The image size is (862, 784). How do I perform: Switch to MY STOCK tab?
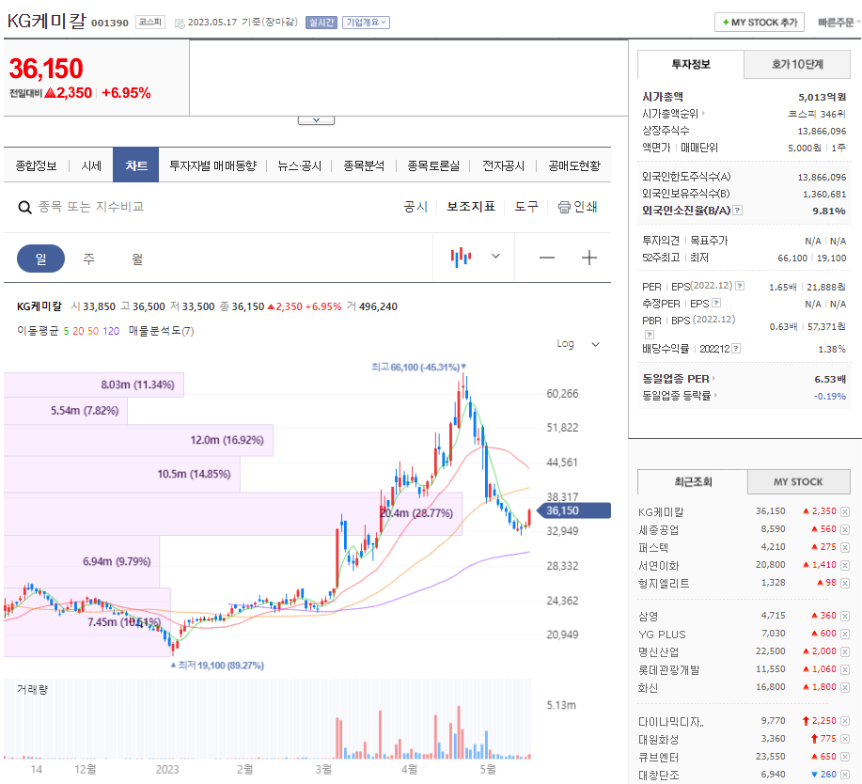click(798, 482)
